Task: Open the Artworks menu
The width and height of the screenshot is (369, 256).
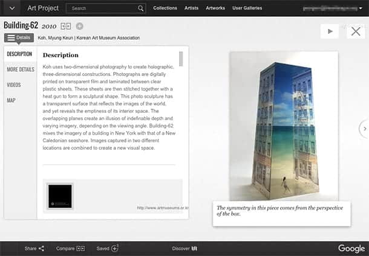Action: (215, 8)
